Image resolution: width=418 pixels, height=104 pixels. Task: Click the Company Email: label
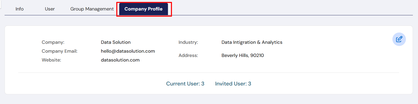[59, 51]
